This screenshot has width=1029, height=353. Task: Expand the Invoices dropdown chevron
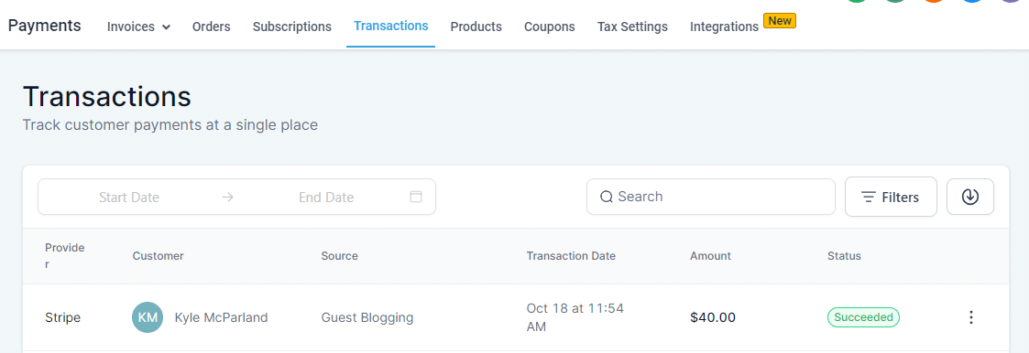click(x=166, y=27)
